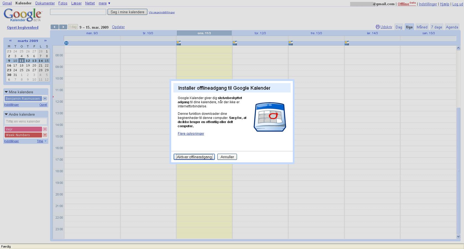The height and width of the screenshot is (249, 464).
Task: Show previous month in mini calendar
Action: point(11,41)
